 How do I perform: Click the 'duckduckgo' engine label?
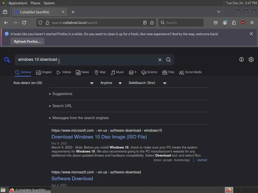182,160
